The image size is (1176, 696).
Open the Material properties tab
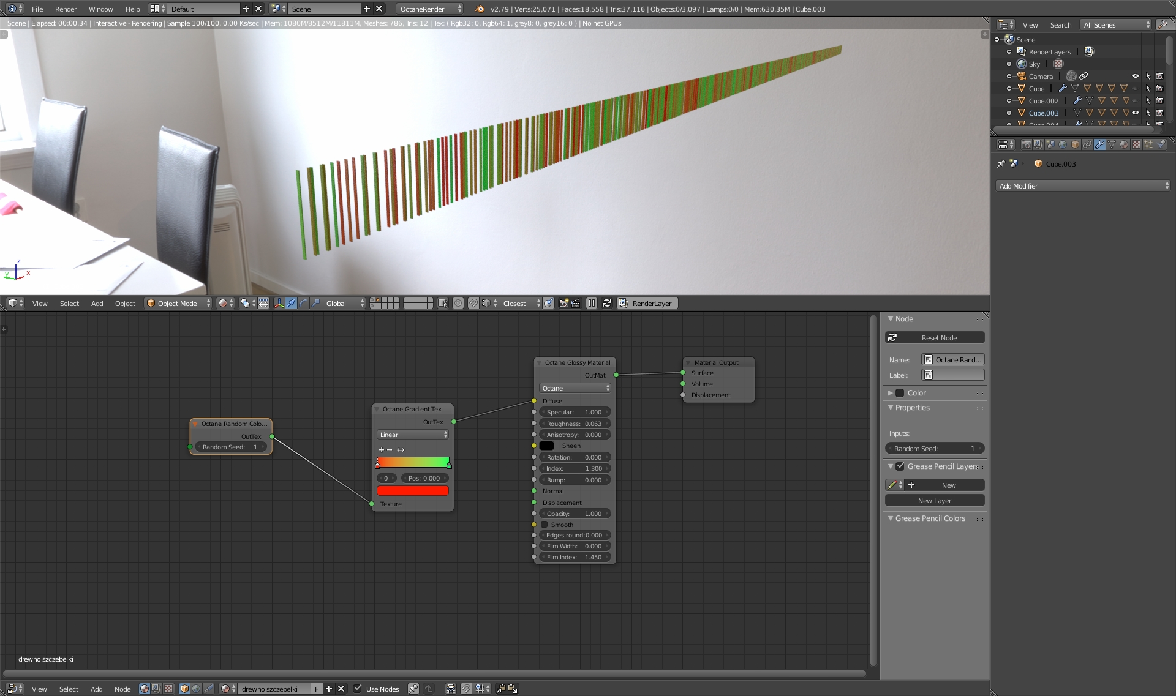[1124, 144]
